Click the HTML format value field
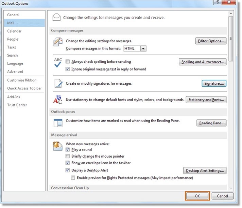The image size is (242, 208). 132,49
